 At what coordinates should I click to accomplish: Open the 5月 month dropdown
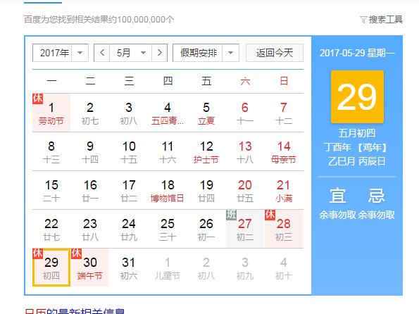(130, 53)
